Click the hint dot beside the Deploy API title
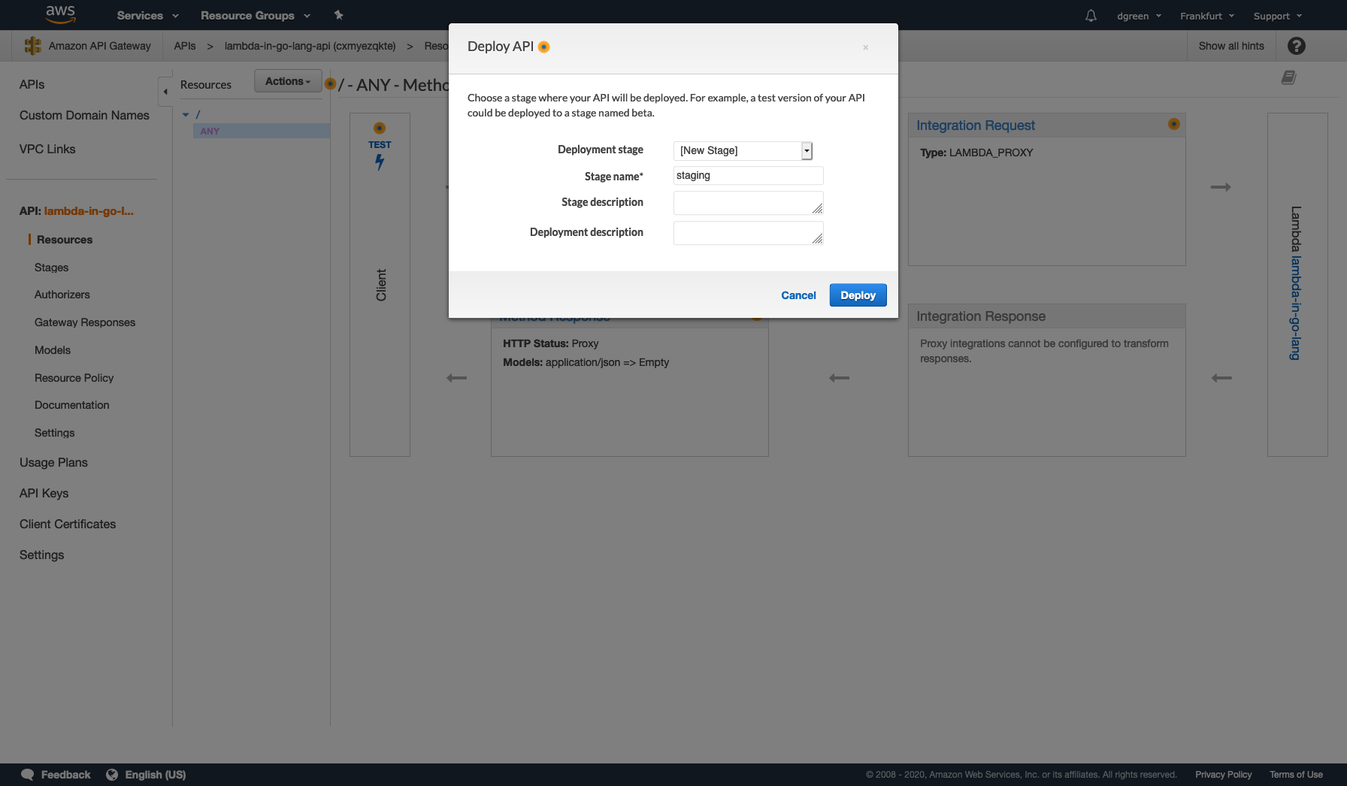Image resolution: width=1347 pixels, height=786 pixels. (x=544, y=47)
